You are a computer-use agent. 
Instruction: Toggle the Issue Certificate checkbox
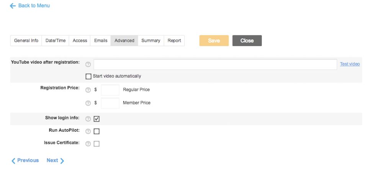[97, 144]
